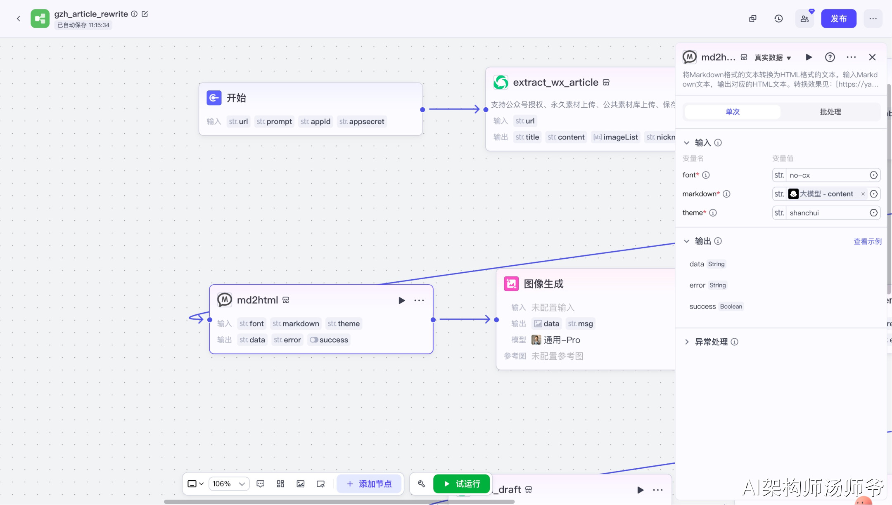This screenshot has height=505, width=892.
Task: Open the 真实数据 dropdown in panel
Action: click(773, 58)
